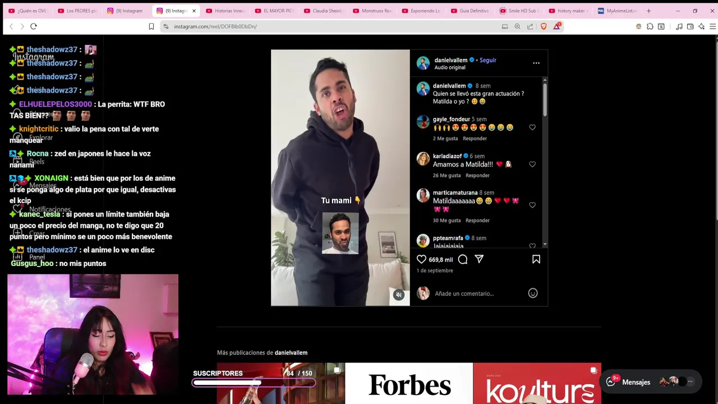Screen dimensions: 718x404
Task: Bookmark this page in the browser toolbar
Action: 151,26
